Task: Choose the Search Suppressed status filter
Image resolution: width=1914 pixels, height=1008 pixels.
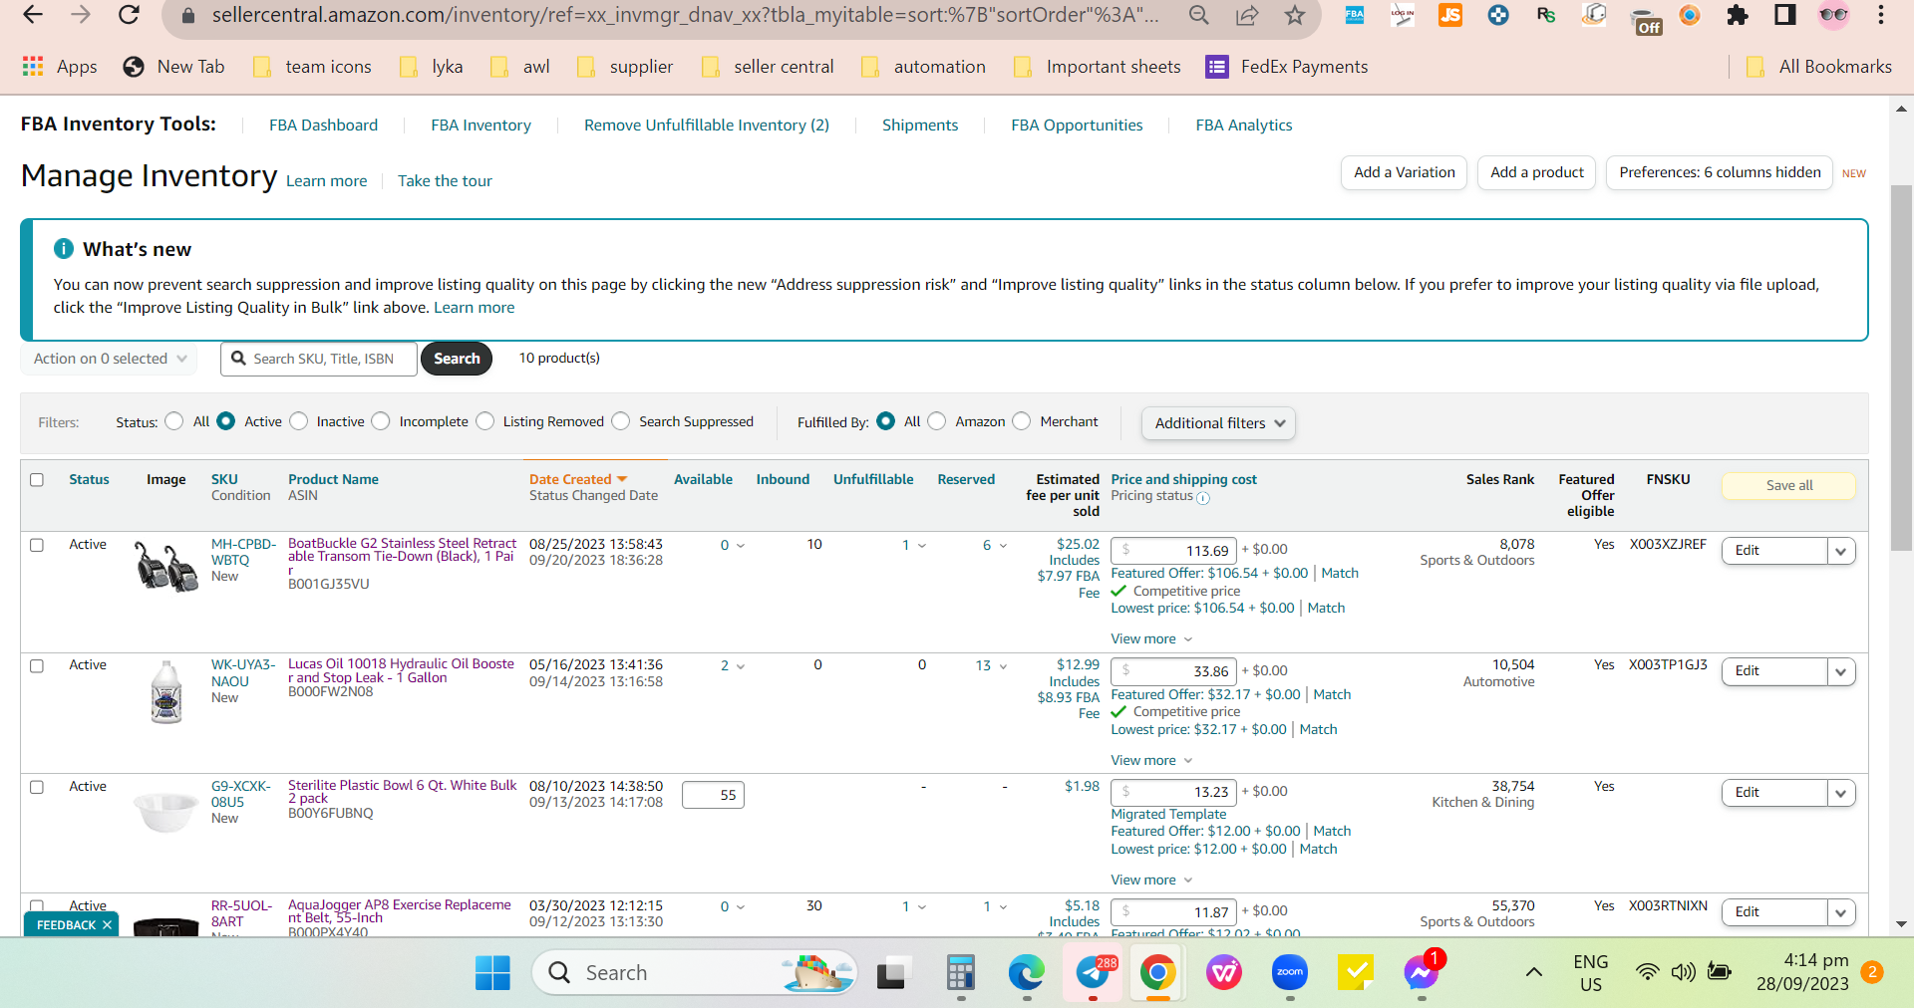Action: (x=621, y=421)
